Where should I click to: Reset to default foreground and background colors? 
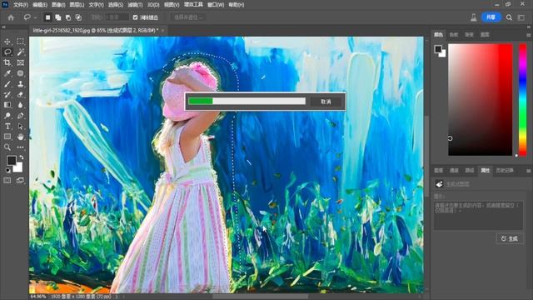pyautogui.click(x=7, y=170)
